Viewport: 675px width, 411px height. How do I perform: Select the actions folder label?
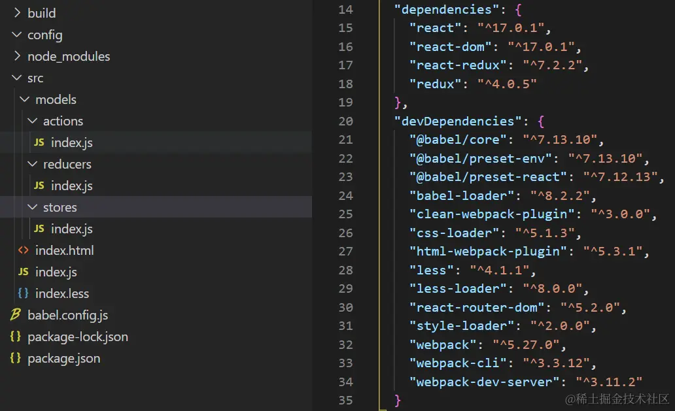pos(63,122)
